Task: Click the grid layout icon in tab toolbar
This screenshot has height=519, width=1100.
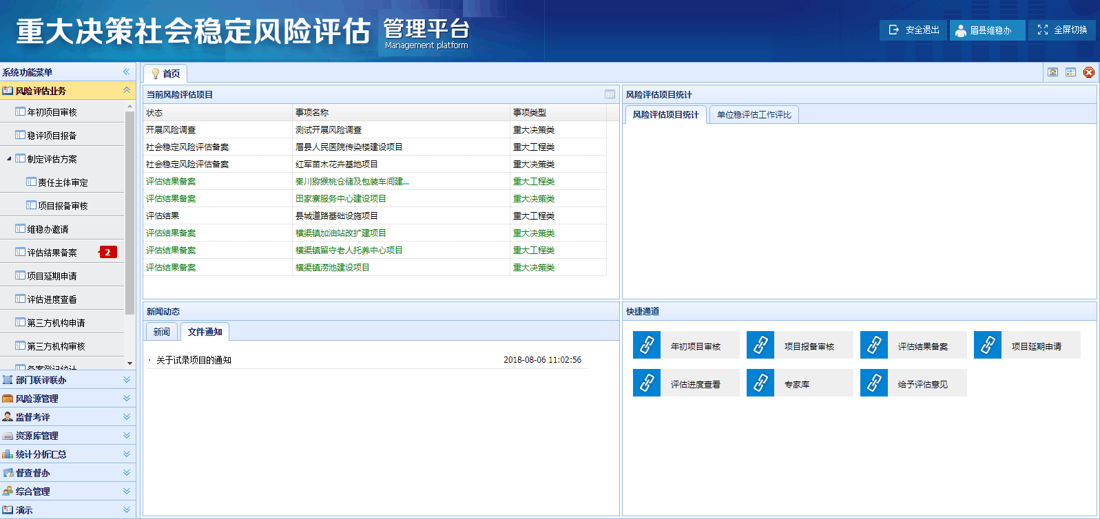Action: tap(1070, 72)
